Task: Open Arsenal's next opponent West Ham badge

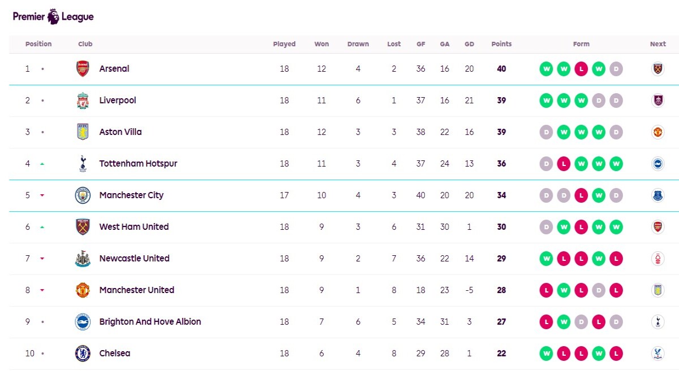Action: (657, 69)
